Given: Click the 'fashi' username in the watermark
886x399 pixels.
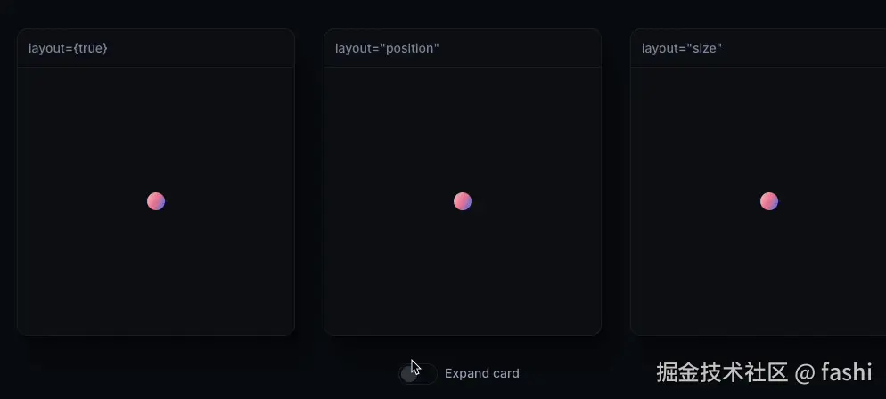Looking at the screenshot, I should 847,372.
